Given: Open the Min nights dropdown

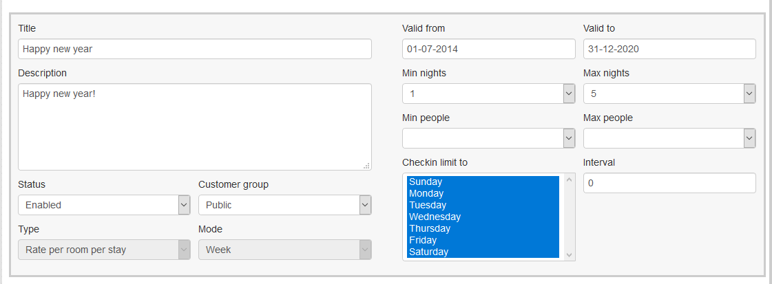Looking at the screenshot, I should coord(488,94).
